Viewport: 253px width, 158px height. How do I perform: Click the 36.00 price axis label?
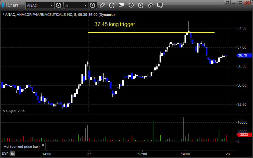tap(242, 85)
